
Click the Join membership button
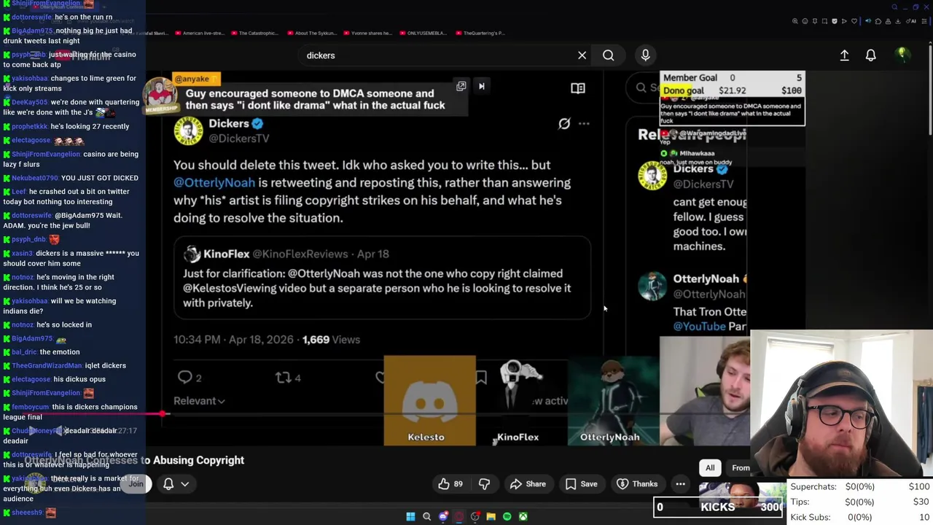point(136,483)
